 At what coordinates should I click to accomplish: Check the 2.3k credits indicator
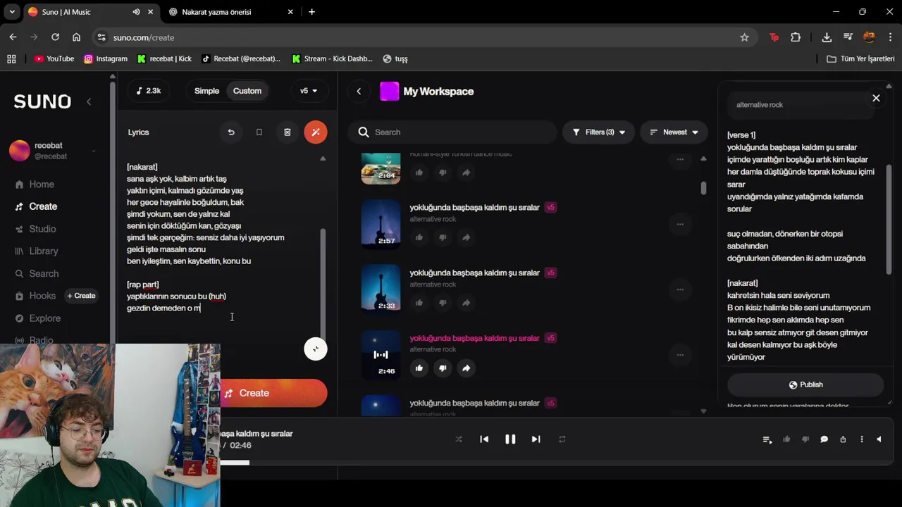(x=149, y=91)
